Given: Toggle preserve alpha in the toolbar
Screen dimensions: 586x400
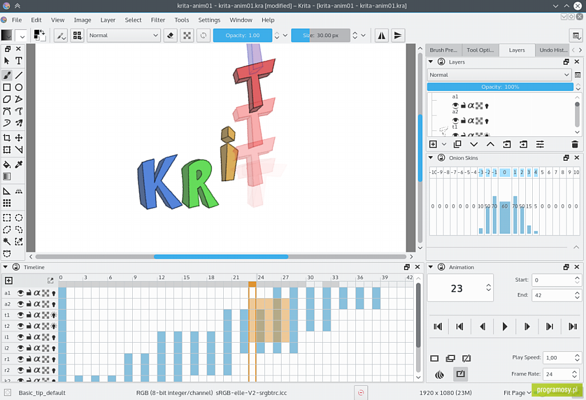Looking at the screenshot, I should (x=187, y=35).
